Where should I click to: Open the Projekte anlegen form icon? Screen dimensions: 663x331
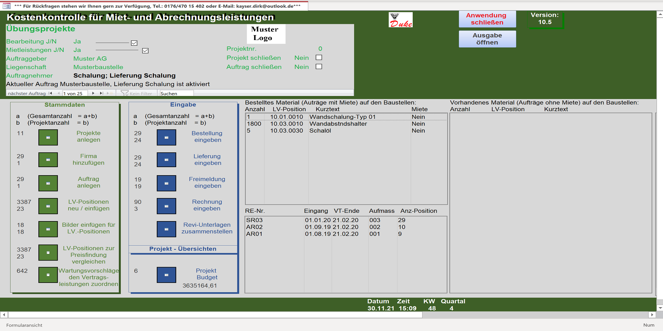pyautogui.click(x=48, y=137)
